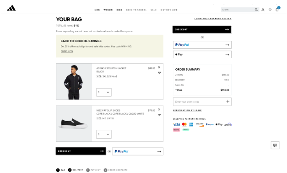Add Nizza slip shoes to wishlist
Screen dimensions: 287x173
point(159,115)
